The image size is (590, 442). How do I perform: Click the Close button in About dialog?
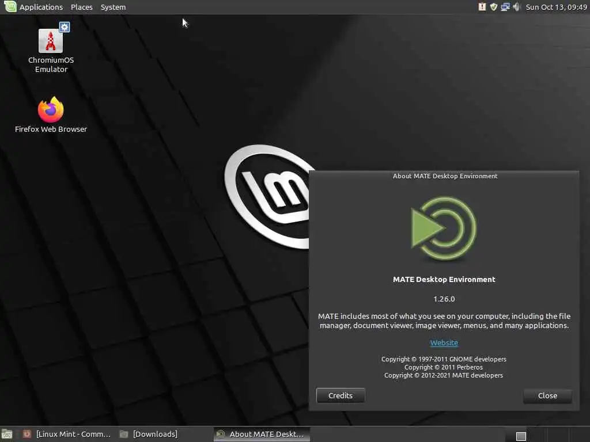click(547, 395)
